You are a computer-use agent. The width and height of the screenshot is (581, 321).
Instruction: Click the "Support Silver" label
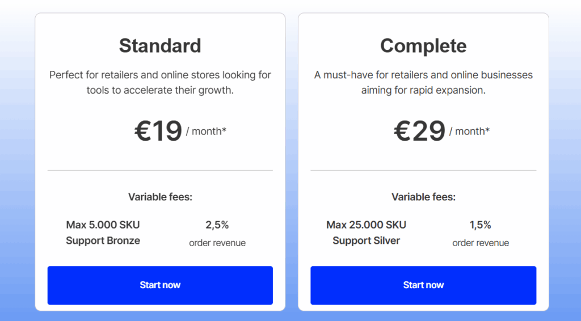tap(366, 240)
